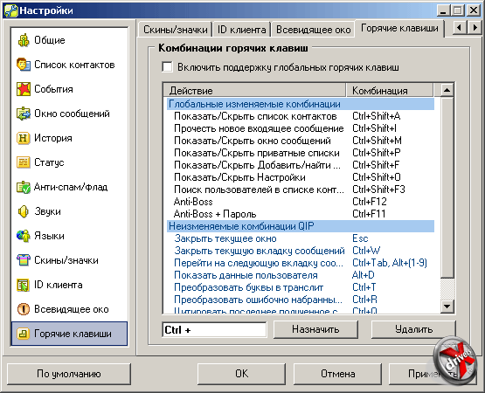Click the ID клиента icon in the sidebar
The height and width of the screenshot is (393, 485).
click(x=24, y=285)
